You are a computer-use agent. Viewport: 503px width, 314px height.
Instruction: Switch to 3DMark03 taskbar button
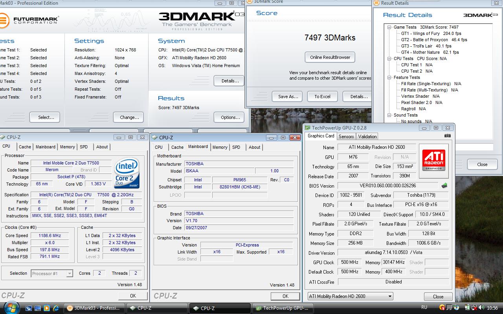(94, 308)
